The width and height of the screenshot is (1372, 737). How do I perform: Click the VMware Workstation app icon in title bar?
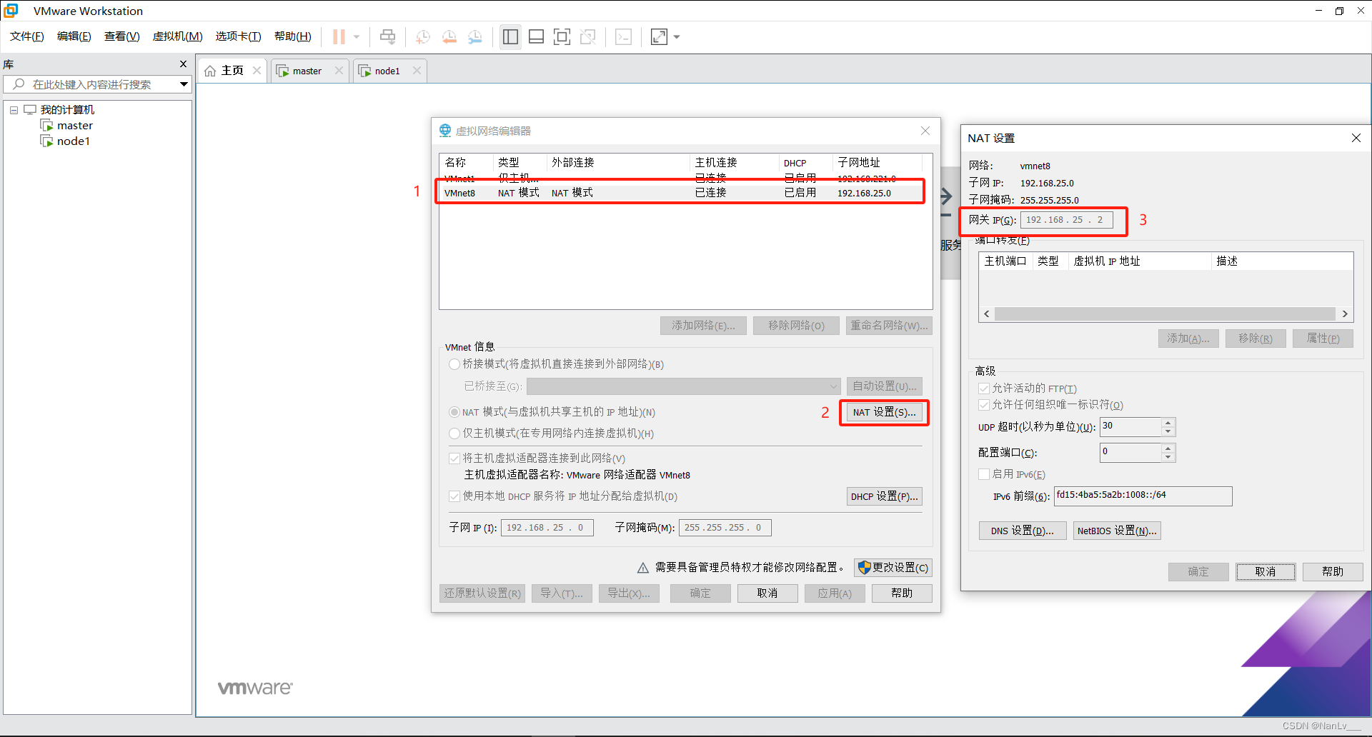click(11, 11)
